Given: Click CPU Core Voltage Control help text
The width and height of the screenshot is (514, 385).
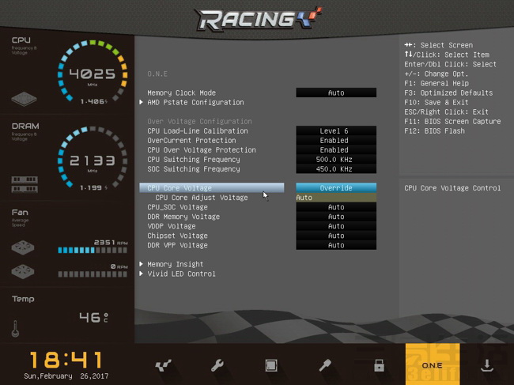Looking at the screenshot, I should click(452, 188).
